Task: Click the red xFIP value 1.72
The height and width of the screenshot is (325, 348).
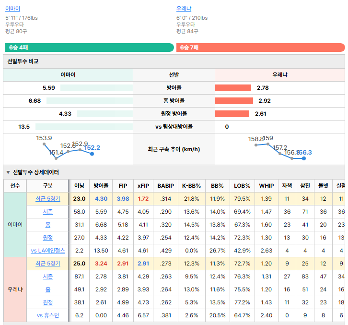Action: [143, 199]
